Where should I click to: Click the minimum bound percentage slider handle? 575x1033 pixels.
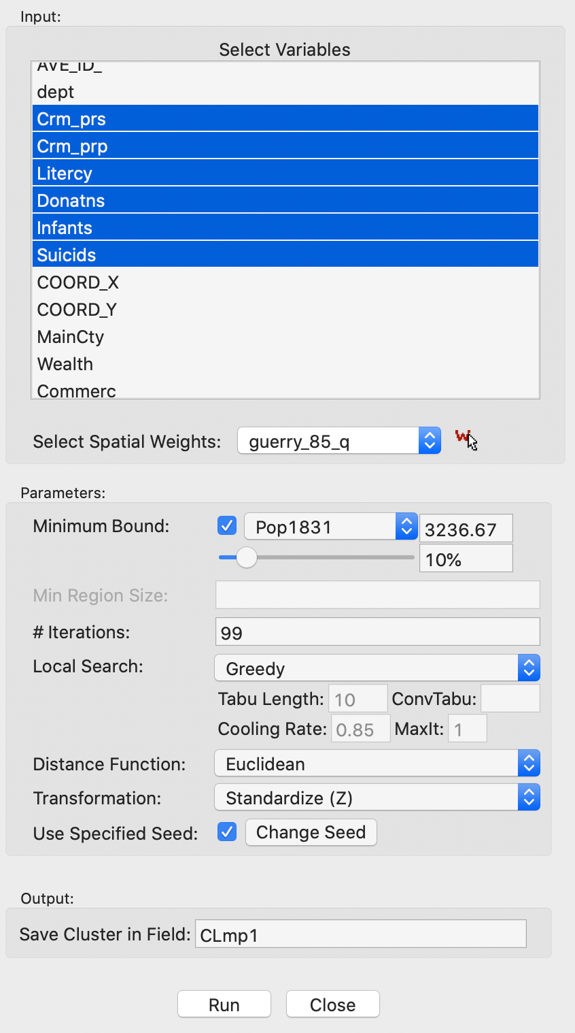246,558
